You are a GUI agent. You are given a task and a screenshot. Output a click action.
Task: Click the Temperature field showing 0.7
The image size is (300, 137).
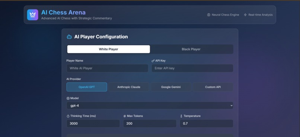(x=207, y=124)
